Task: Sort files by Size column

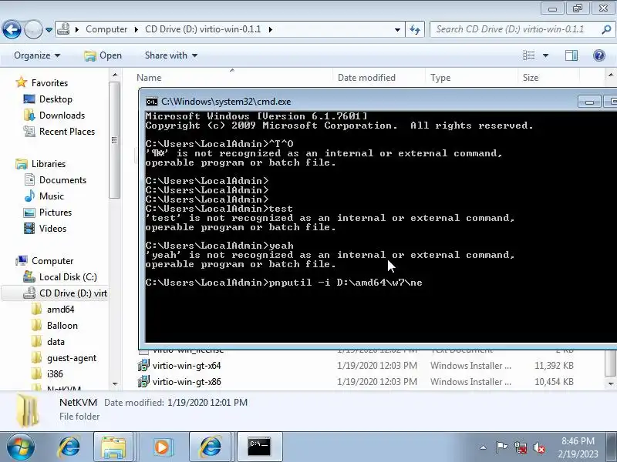Action: click(x=531, y=78)
